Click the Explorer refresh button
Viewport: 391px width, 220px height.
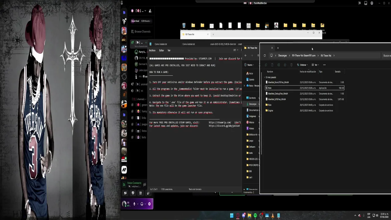[265, 56]
